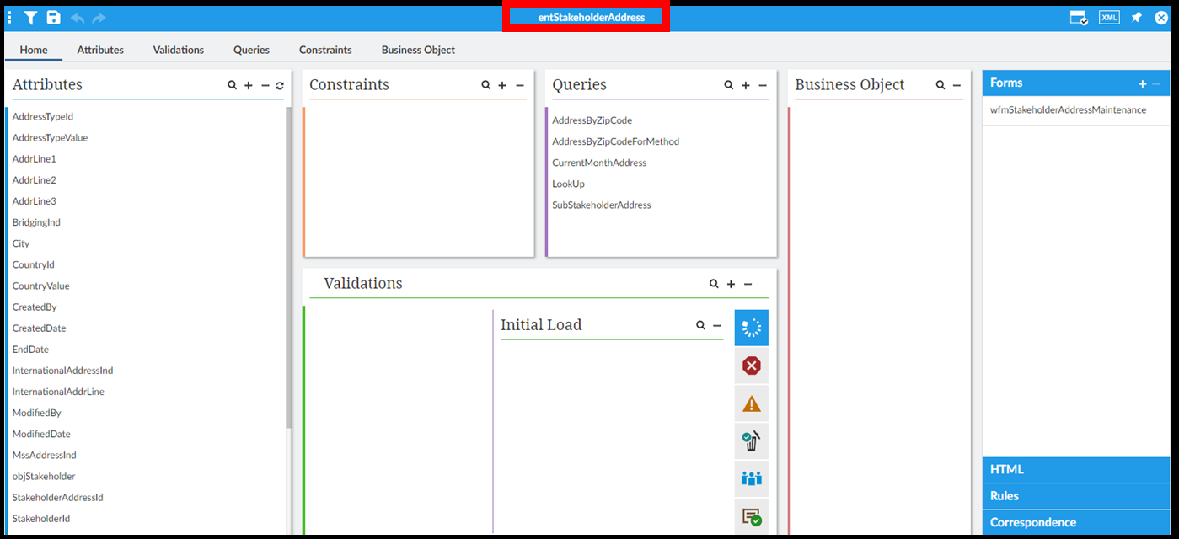Select the form with green check icon
1179x539 pixels.
pyautogui.click(x=752, y=515)
